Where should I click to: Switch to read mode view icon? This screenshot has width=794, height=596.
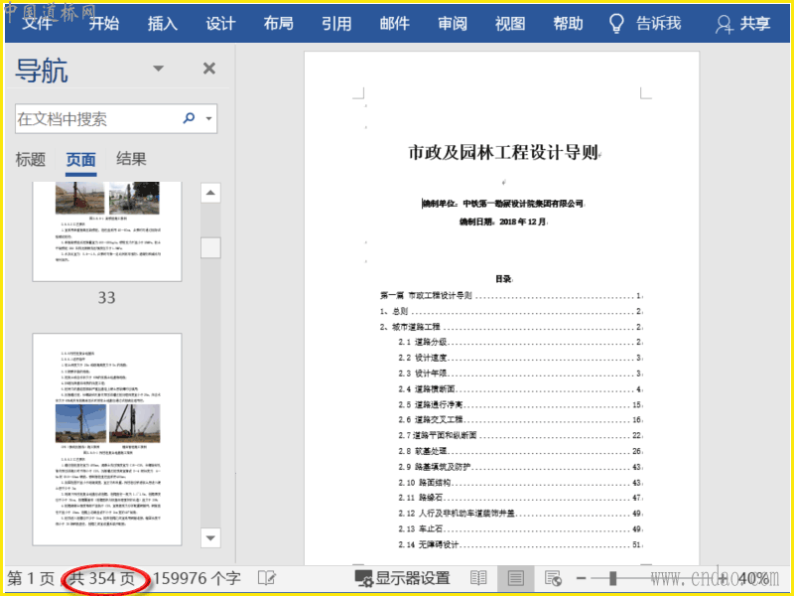tap(478, 578)
